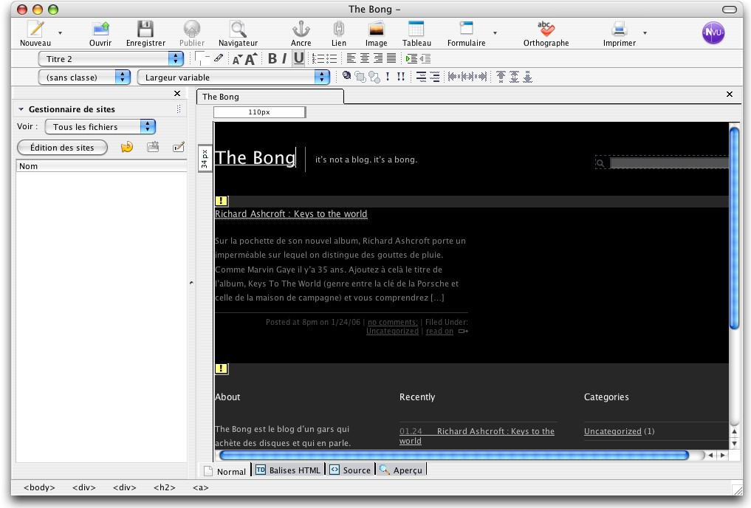The image size is (751, 508).
Task: Select the <body> tag in status bar
Action: point(39,487)
